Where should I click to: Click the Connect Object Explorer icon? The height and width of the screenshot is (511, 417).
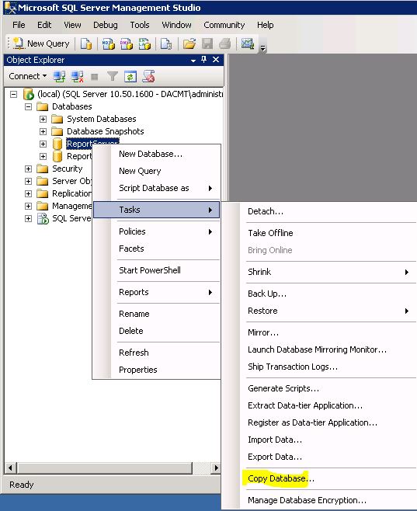point(59,77)
